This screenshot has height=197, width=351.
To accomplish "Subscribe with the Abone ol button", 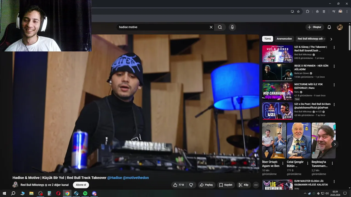I will (81, 185).
